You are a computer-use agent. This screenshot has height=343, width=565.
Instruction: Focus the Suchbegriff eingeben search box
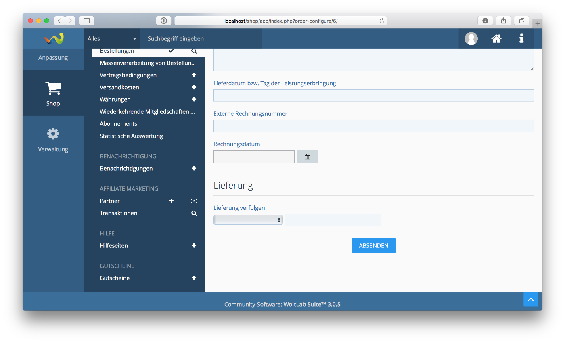pos(201,39)
